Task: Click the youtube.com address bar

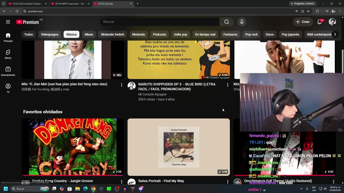Action: click(159, 11)
